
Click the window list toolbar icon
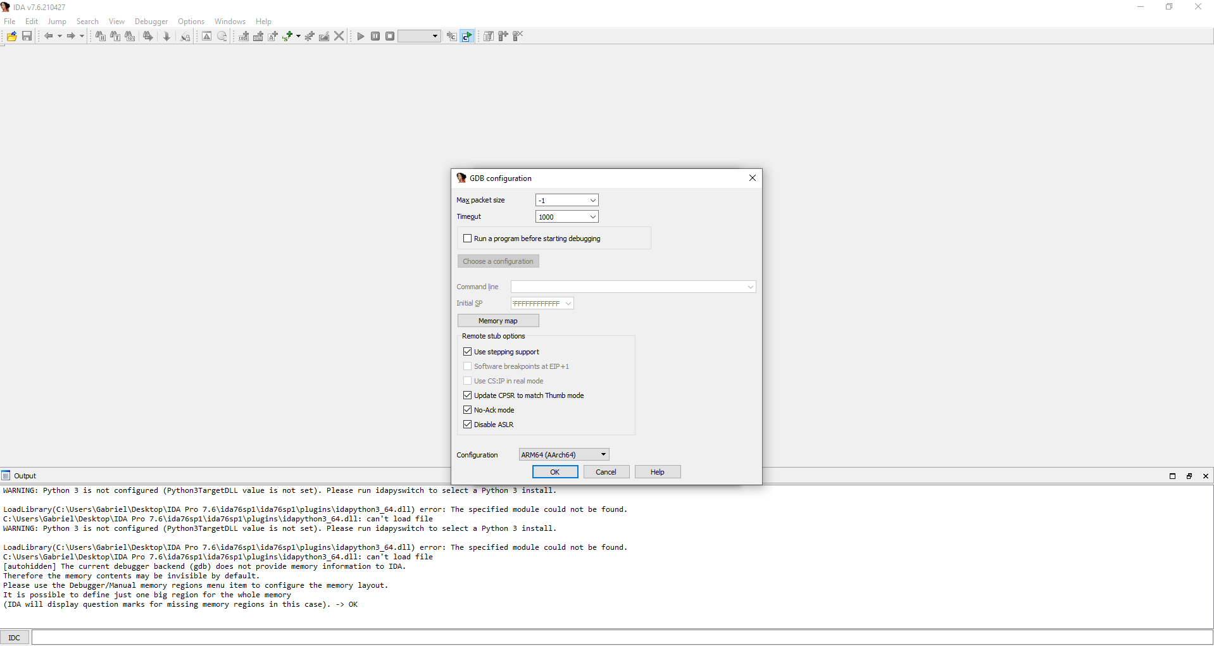[x=489, y=36]
